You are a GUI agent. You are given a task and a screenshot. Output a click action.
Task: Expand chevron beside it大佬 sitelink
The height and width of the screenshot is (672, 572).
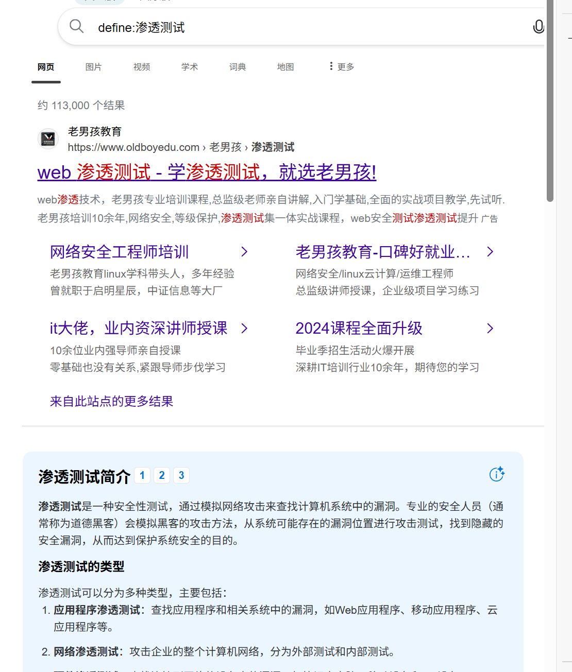pos(245,328)
